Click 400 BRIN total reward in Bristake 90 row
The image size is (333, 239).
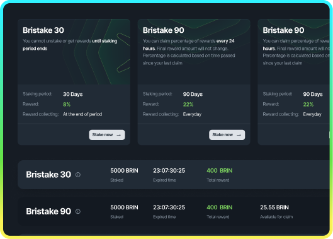click(220, 207)
